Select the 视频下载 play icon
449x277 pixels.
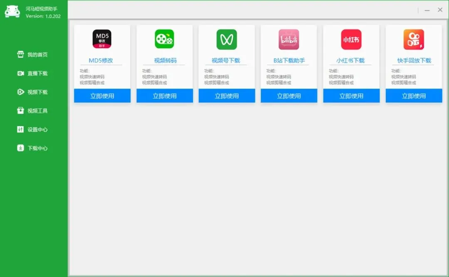tap(20, 92)
